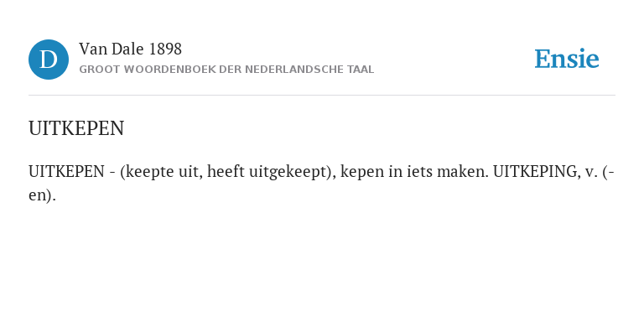Click the blue circular D avatar icon
The height and width of the screenshot is (322, 644).
(49, 60)
